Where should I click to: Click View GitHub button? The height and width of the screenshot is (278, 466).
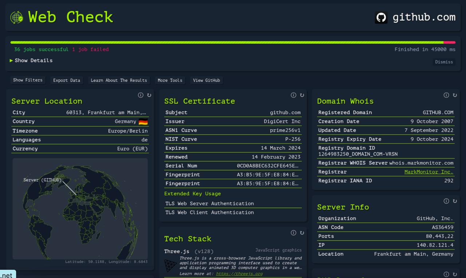point(206,80)
